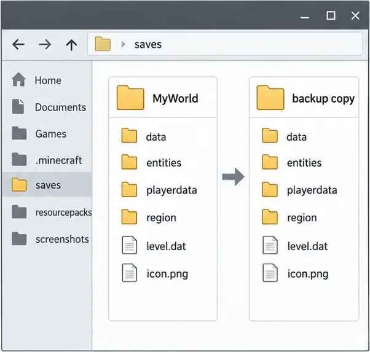Screen dimensions: 370x352
Task: Open the backup copy folder icon
Action: [270, 98]
